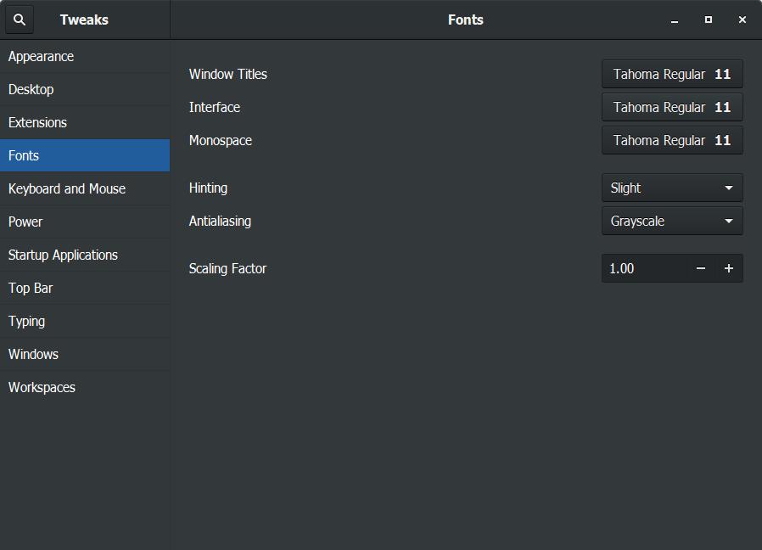This screenshot has width=762, height=550.
Task: Open the Workspaces section
Action: pos(42,387)
